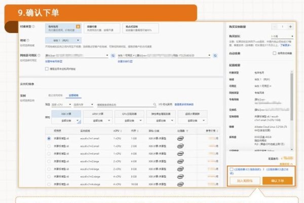This screenshot has width=304, height=203.
Task: Choose the pay-as-you-go payment card
Action: [102, 28]
